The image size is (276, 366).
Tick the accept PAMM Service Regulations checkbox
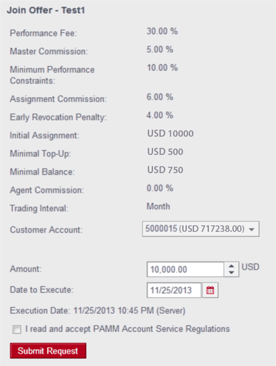pyautogui.click(x=17, y=330)
